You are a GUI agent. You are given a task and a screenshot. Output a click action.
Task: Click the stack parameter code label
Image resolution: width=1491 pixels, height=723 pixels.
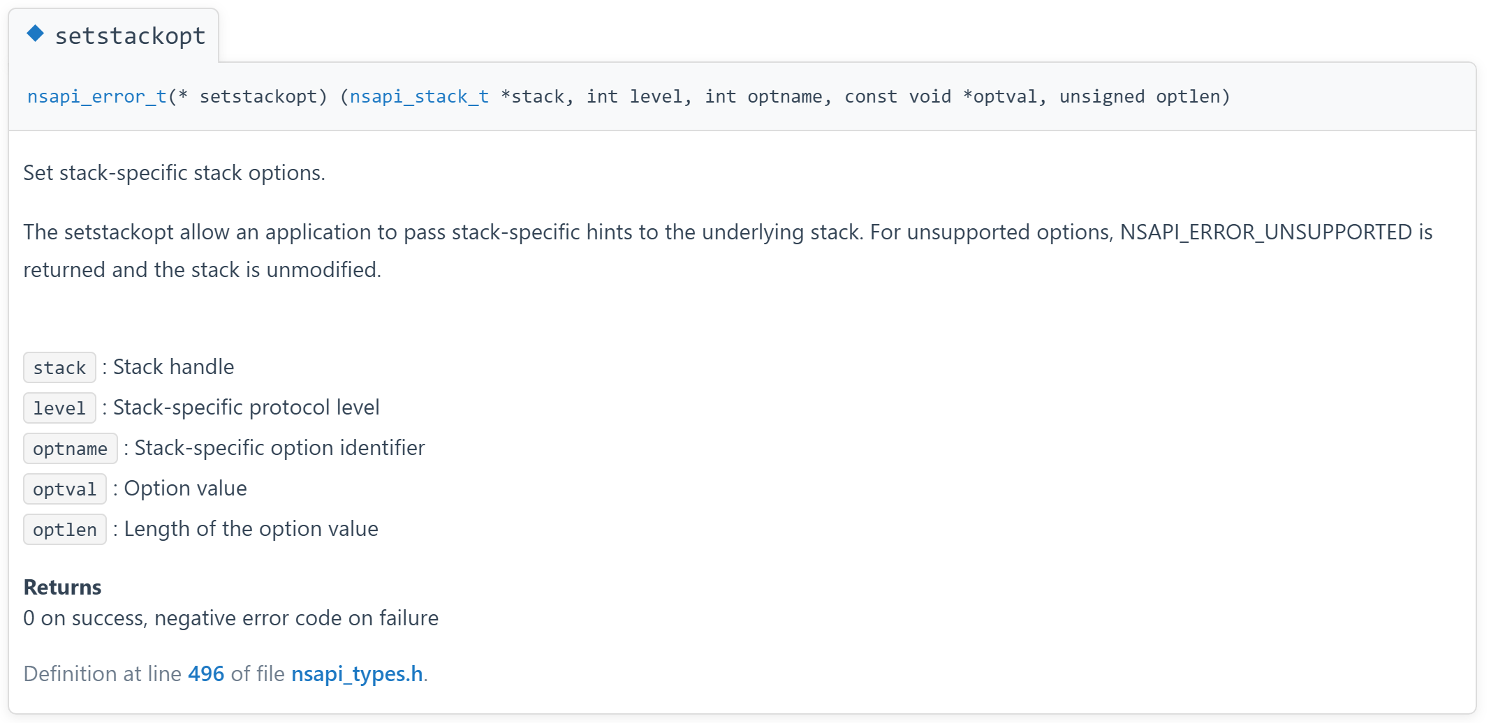click(59, 367)
